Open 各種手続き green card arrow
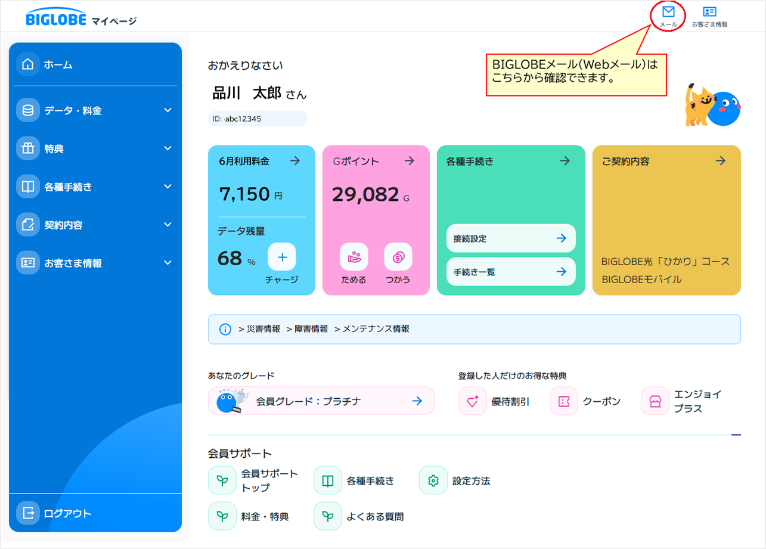The image size is (766, 549). (x=565, y=161)
